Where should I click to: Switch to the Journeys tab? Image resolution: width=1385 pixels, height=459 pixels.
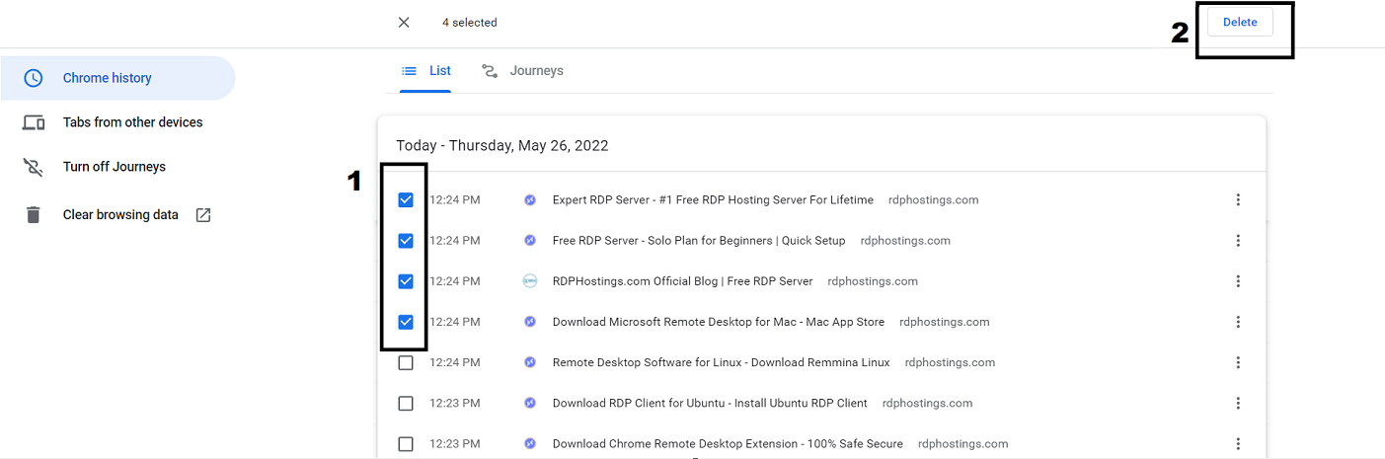coord(522,71)
